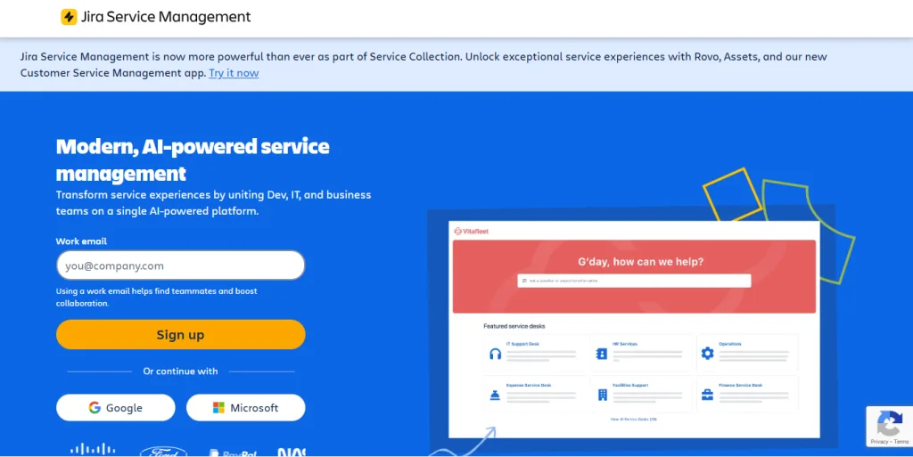Click the 'Finance Service Desk' card title
The height and width of the screenshot is (457, 913).
(x=740, y=386)
